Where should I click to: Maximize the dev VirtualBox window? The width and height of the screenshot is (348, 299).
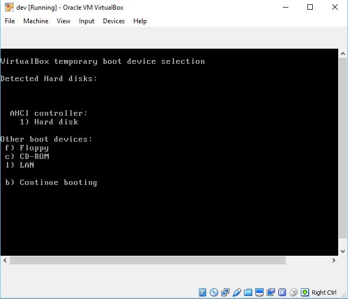click(x=310, y=8)
